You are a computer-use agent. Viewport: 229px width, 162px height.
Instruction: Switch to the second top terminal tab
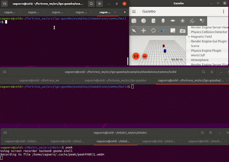point(34,12)
